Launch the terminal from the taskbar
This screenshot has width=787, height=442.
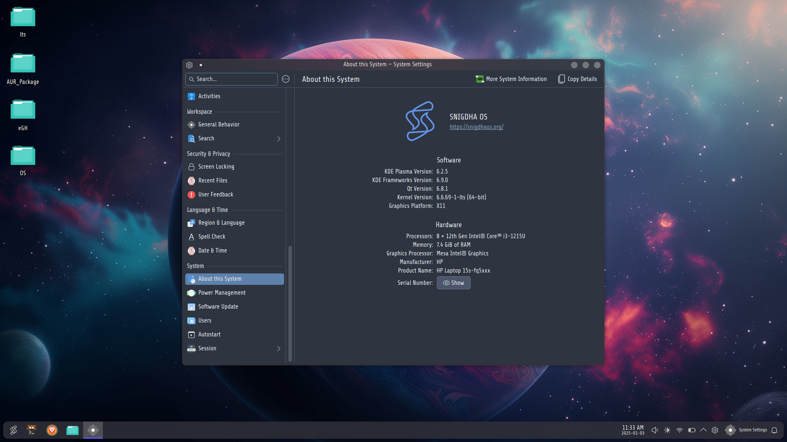(x=32, y=430)
